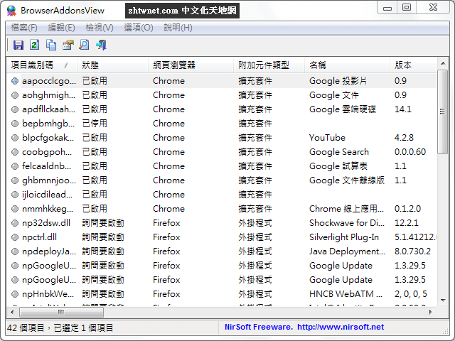
Task: Sort by the 版本 column header
Action: [413, 65]
